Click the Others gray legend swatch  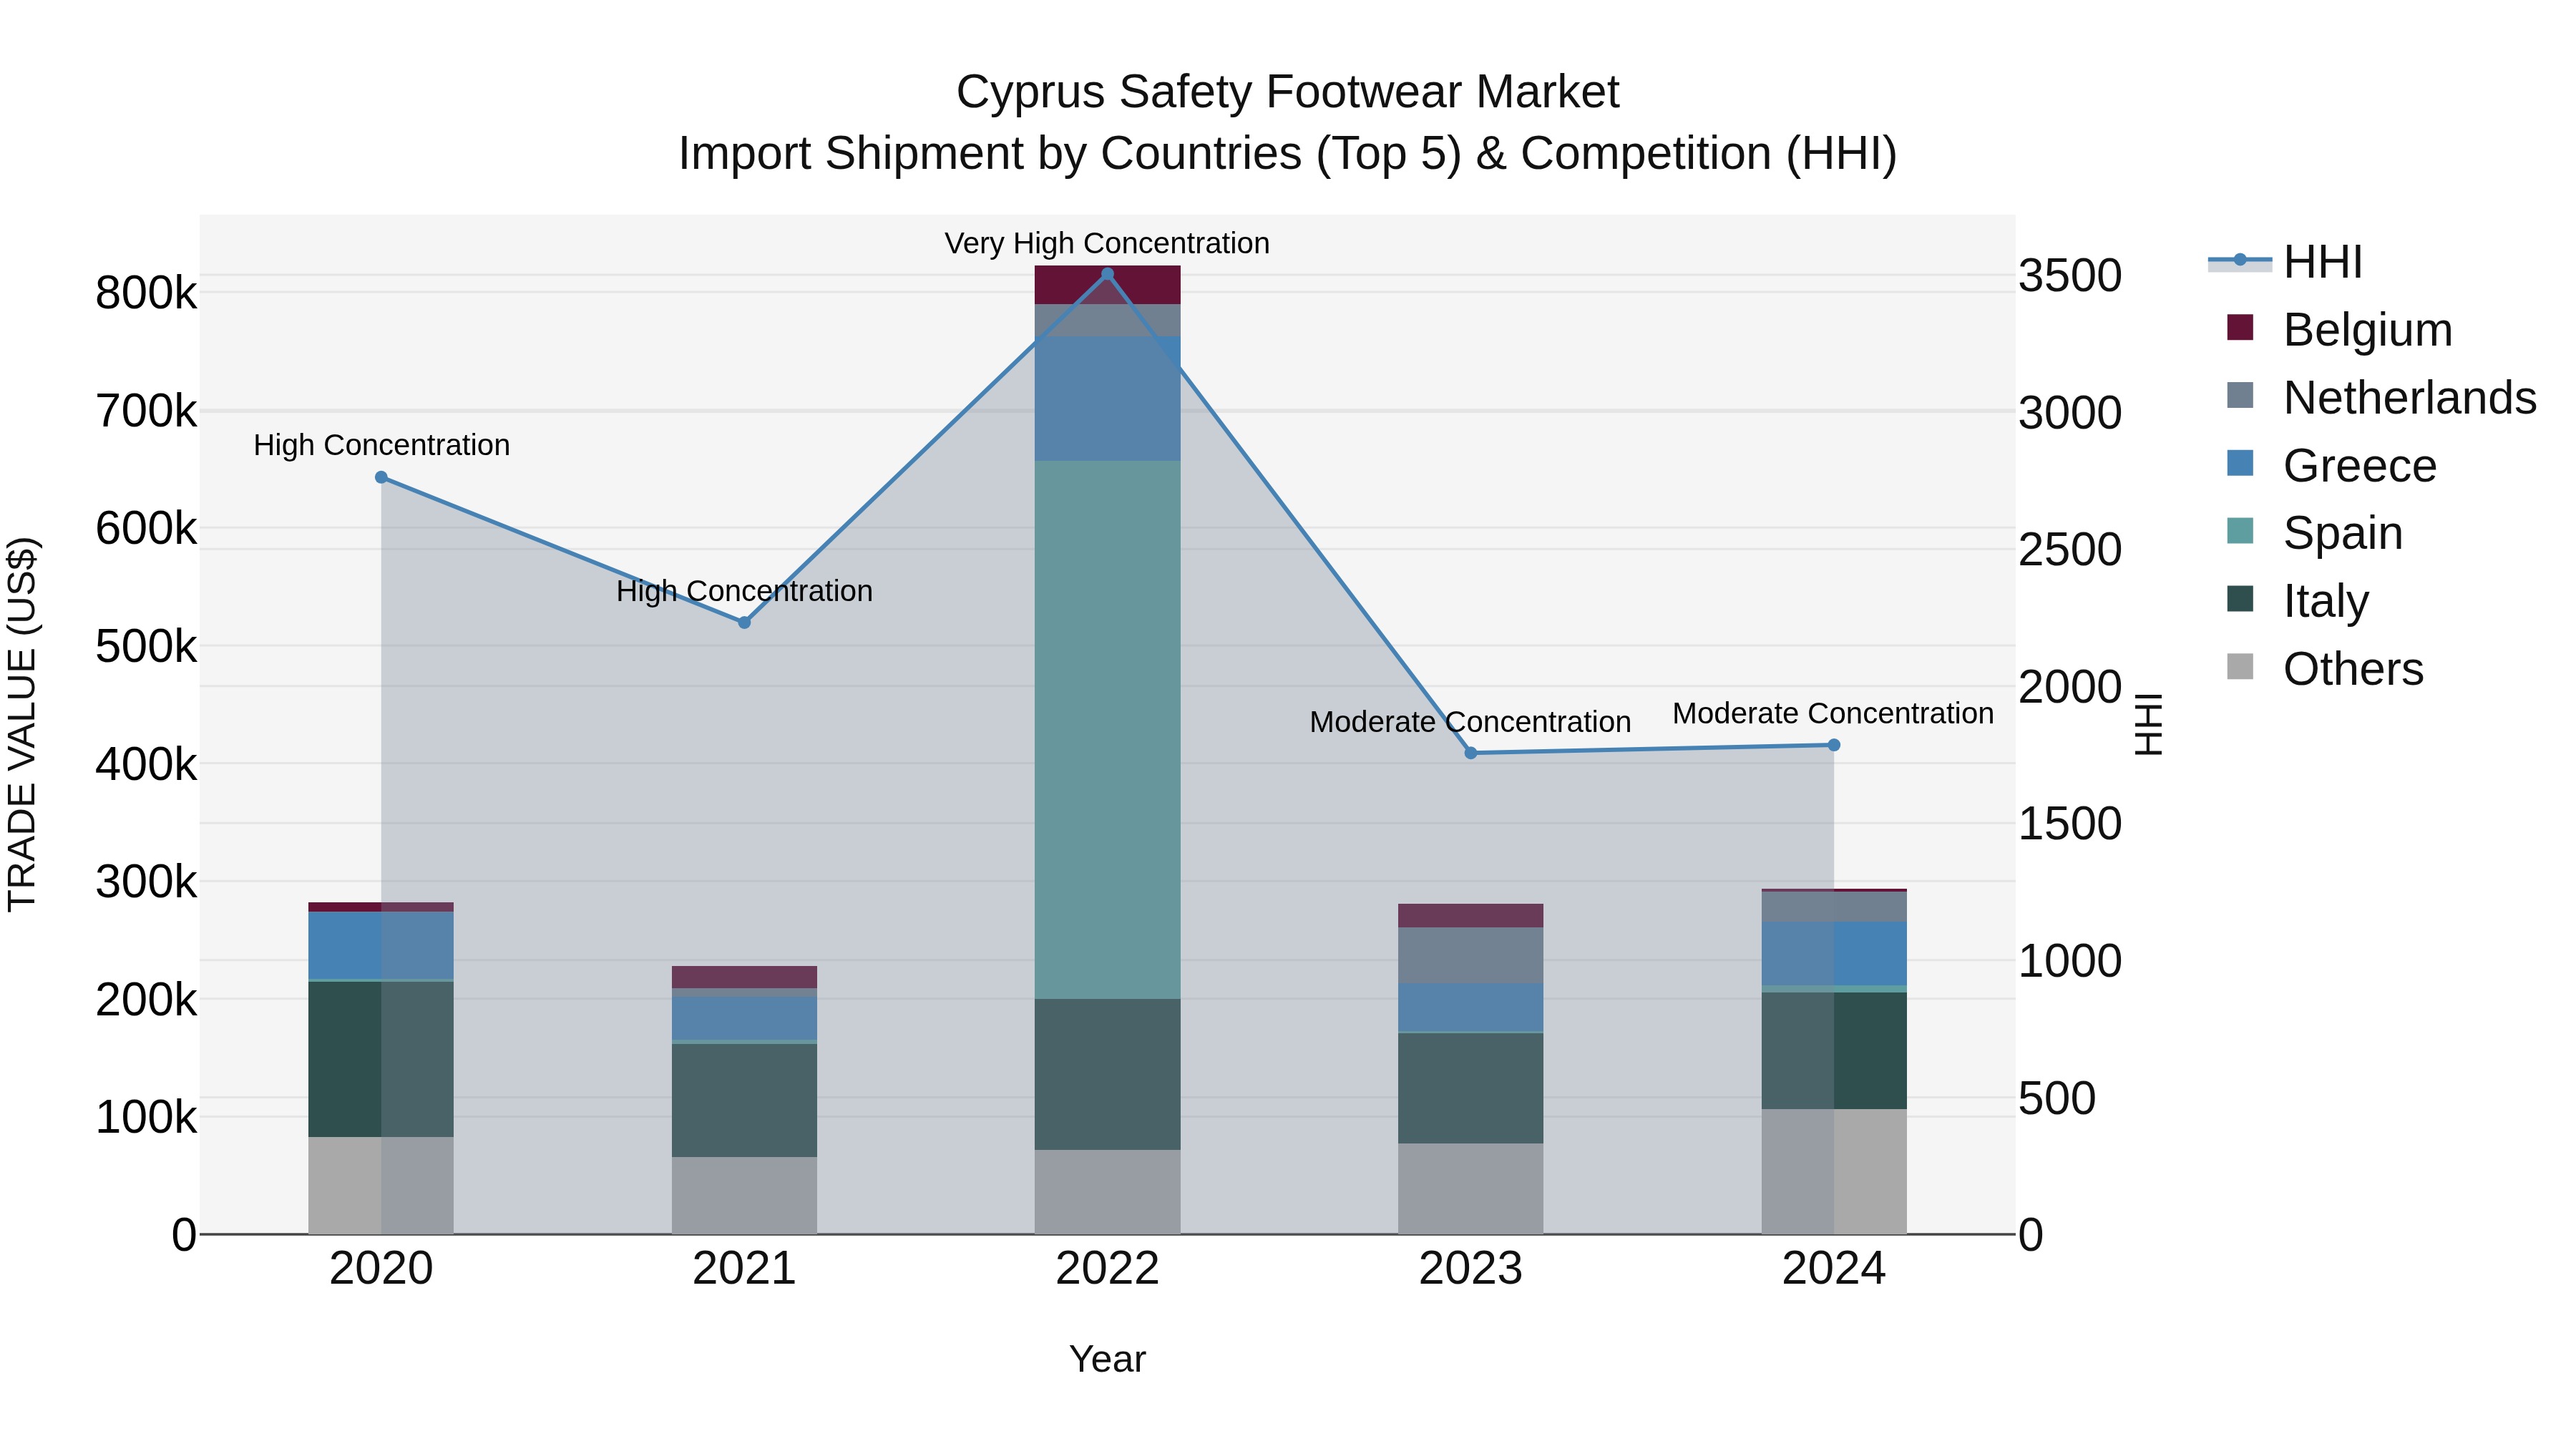(2240, 667)
